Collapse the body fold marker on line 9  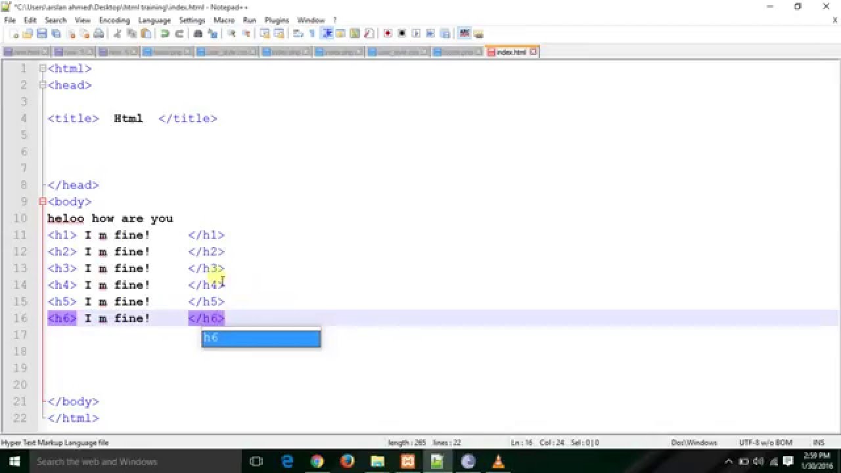[x=42, y=202]
